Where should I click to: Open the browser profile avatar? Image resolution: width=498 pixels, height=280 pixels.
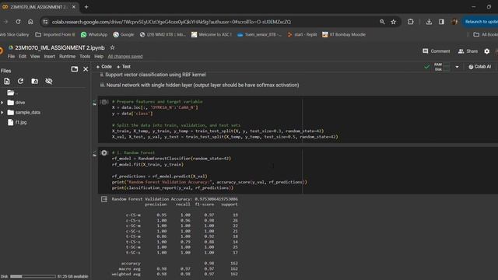pyautogui.click(x=454, y=22)
